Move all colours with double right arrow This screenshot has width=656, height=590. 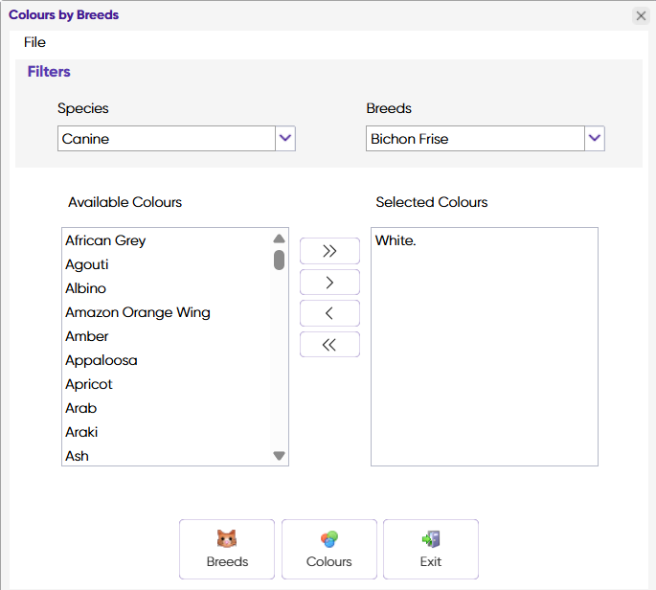click(329, 251)
